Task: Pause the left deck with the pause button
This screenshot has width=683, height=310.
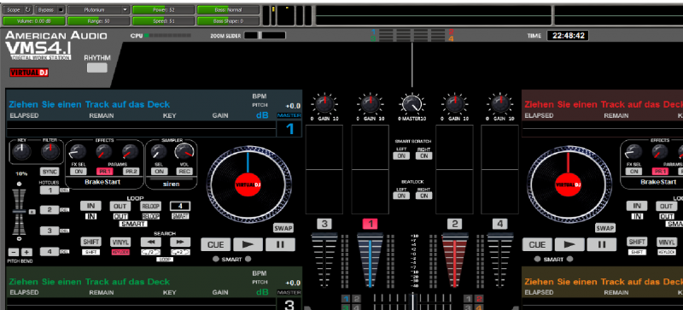Action: point(280,244)
